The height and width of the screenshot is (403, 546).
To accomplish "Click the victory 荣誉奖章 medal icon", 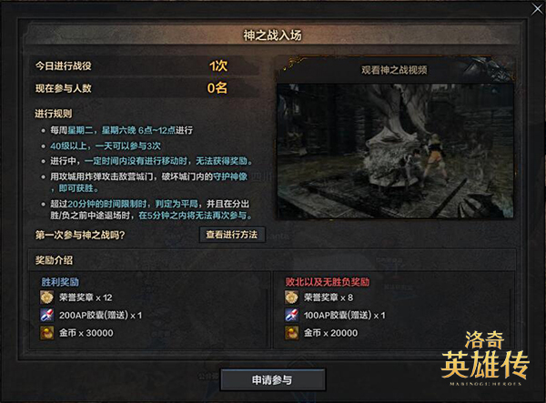I will [46, 297].
